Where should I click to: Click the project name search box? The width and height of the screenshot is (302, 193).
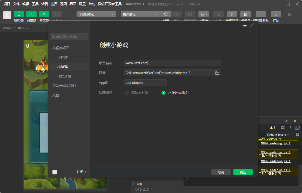click(x=69, y=37)
